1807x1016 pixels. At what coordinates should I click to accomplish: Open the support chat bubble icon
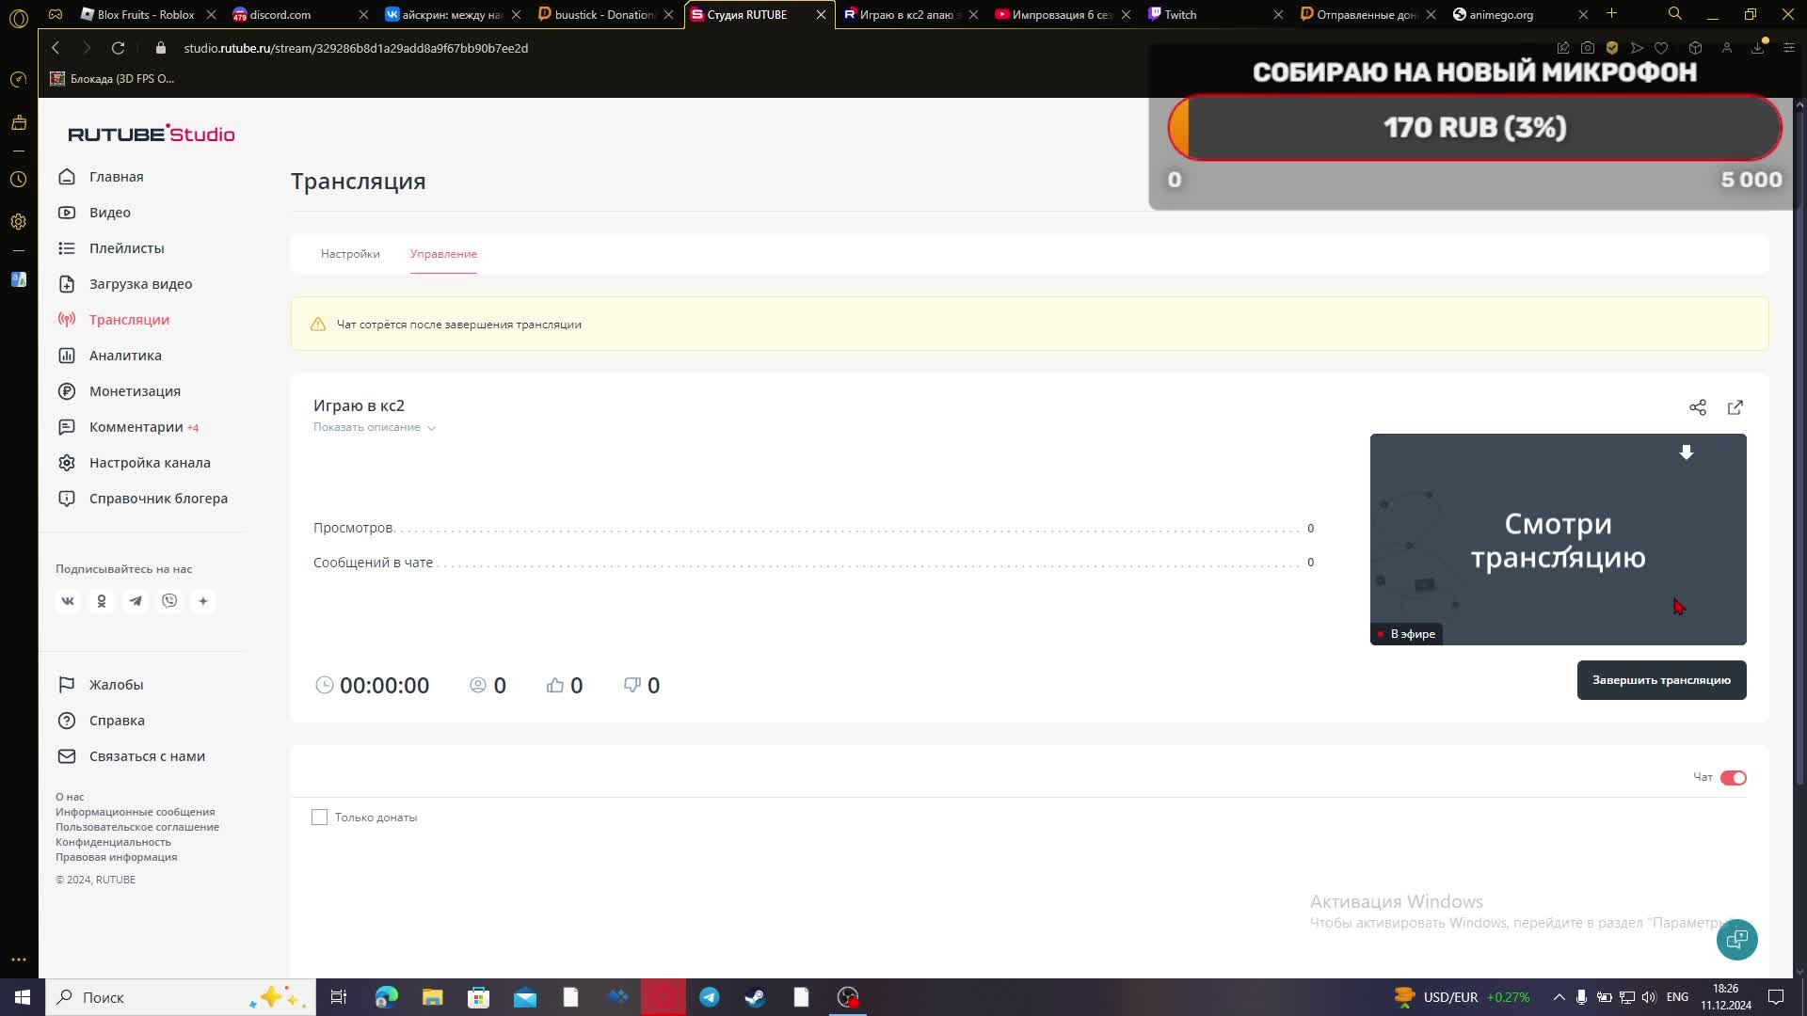pos(1736,939)
